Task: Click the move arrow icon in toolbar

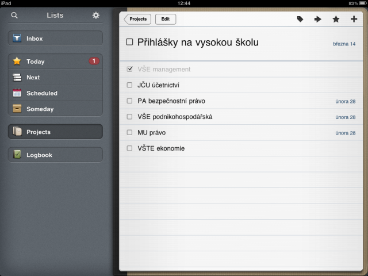Action: point(318,19)
